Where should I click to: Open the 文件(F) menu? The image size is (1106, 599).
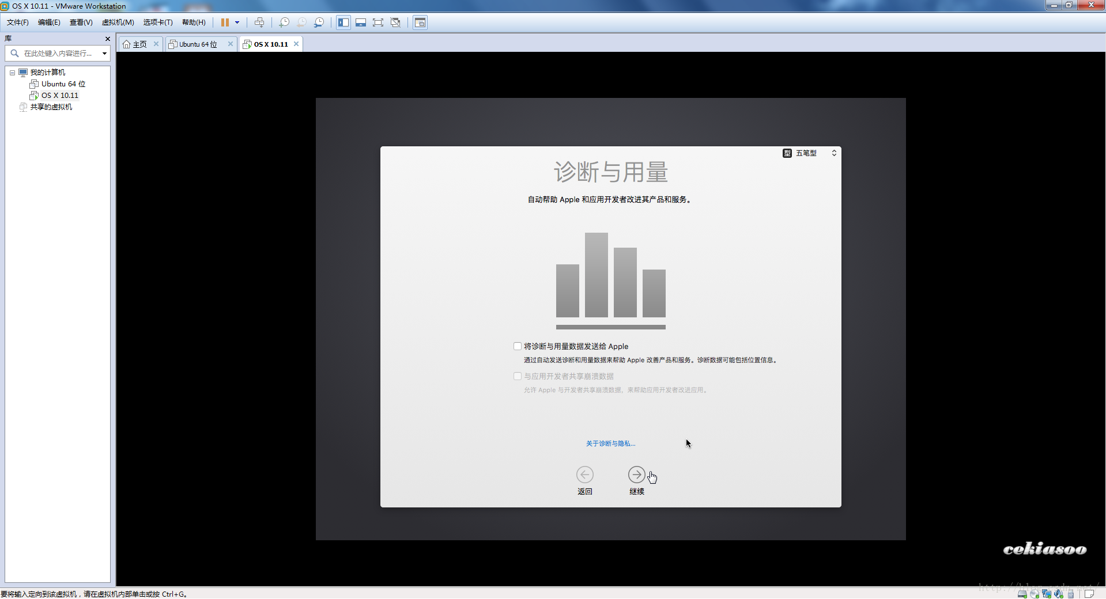click(x=18, y=22)
